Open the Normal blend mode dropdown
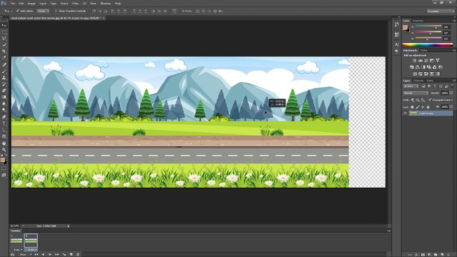Viewport: 457px width, 257px height. point(416,93)
